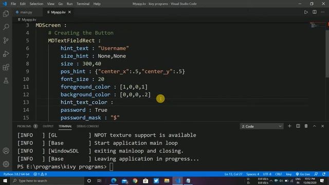Open the Run menu
Viewport: 329px width, 185px height.
(x=69, y=4)
